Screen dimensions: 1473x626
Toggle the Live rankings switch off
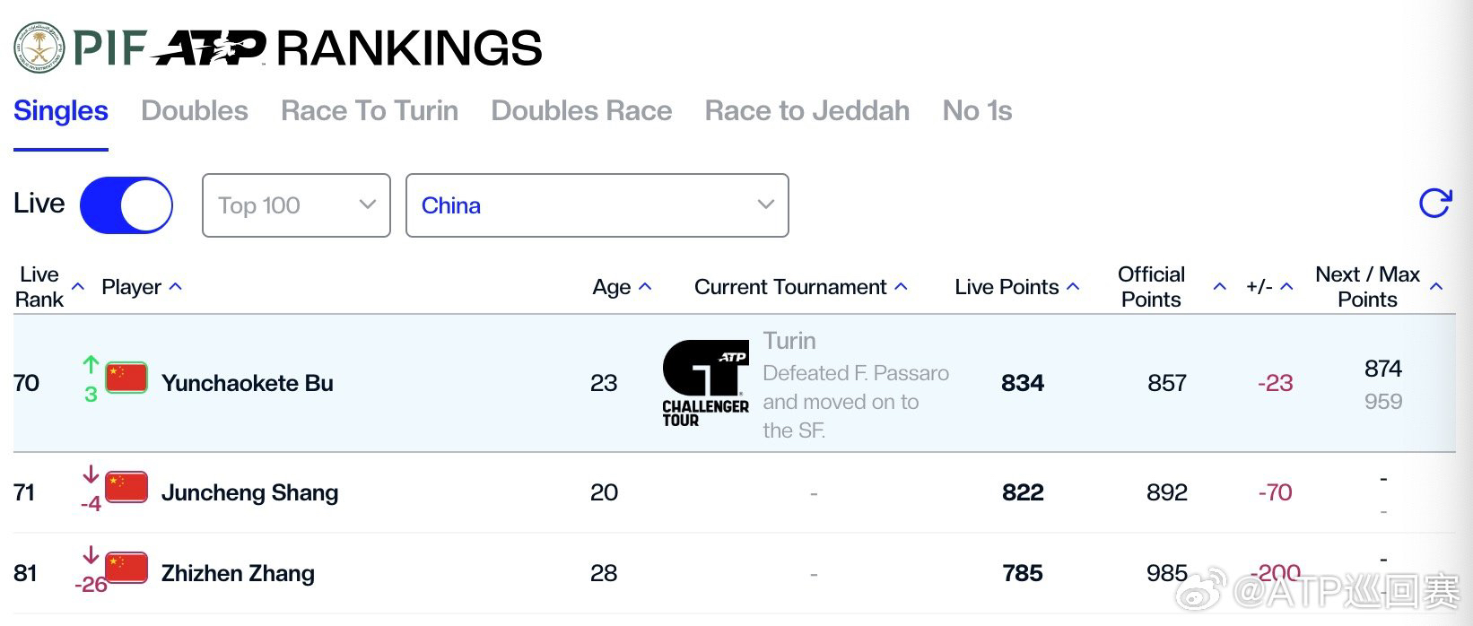tap(126, 205)
